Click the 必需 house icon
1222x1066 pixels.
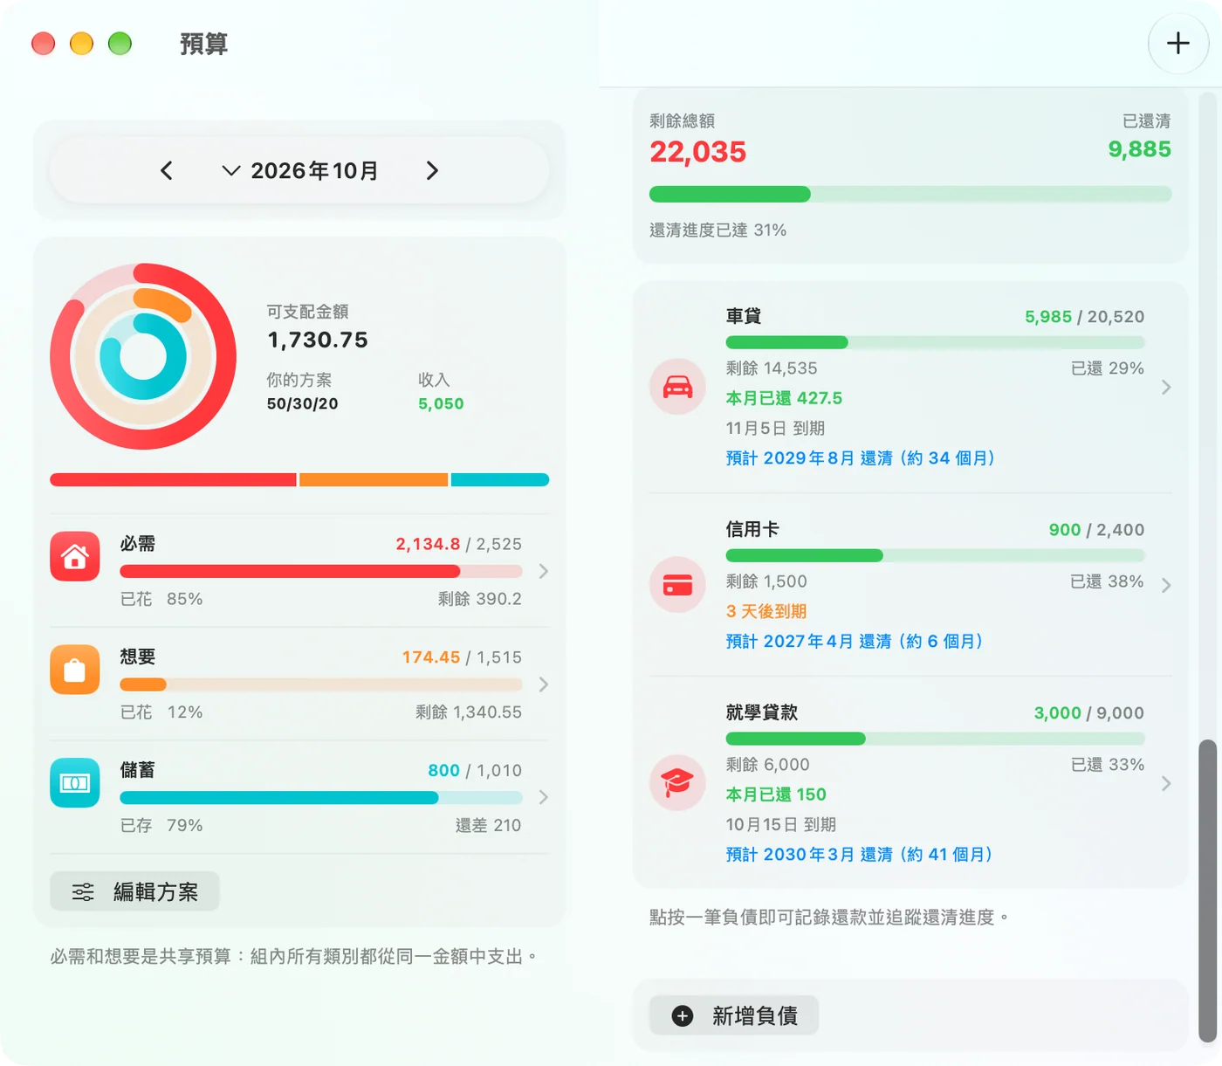tap(75, 556)
